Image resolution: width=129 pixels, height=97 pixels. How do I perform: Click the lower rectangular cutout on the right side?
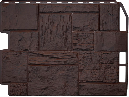(122, 74)
